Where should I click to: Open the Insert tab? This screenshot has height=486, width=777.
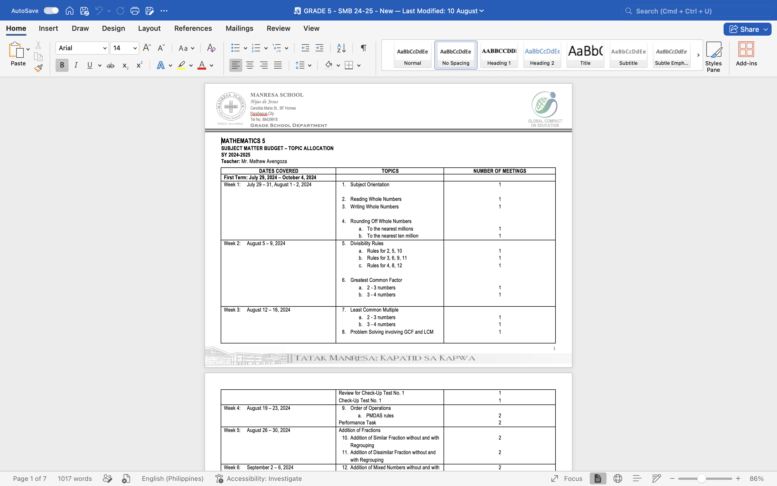(x=49, y=28)
